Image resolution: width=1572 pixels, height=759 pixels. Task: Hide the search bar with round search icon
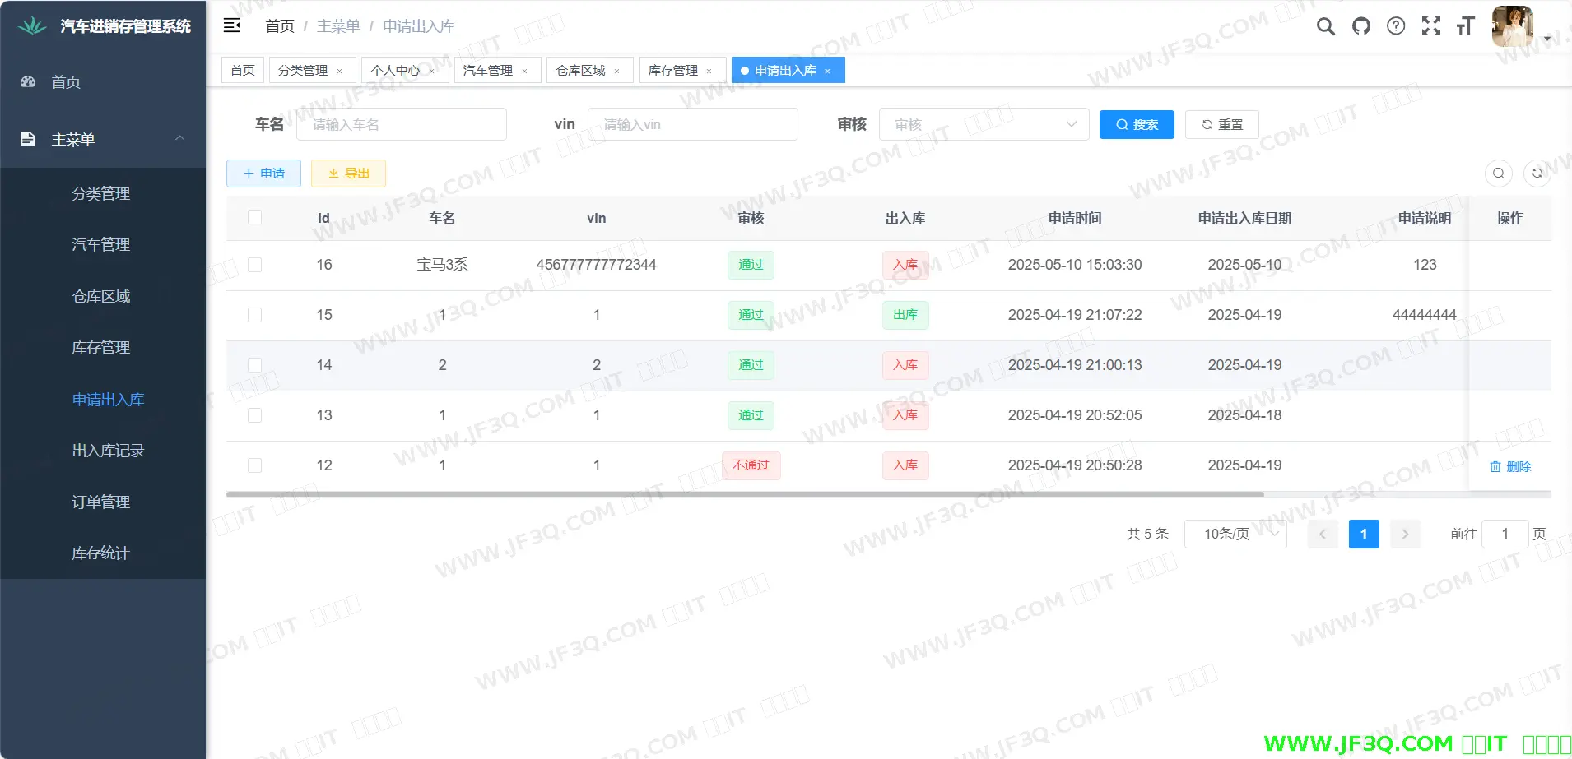[x=1498, y=173]
